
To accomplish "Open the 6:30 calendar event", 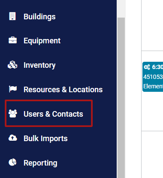I will point(153,77).
